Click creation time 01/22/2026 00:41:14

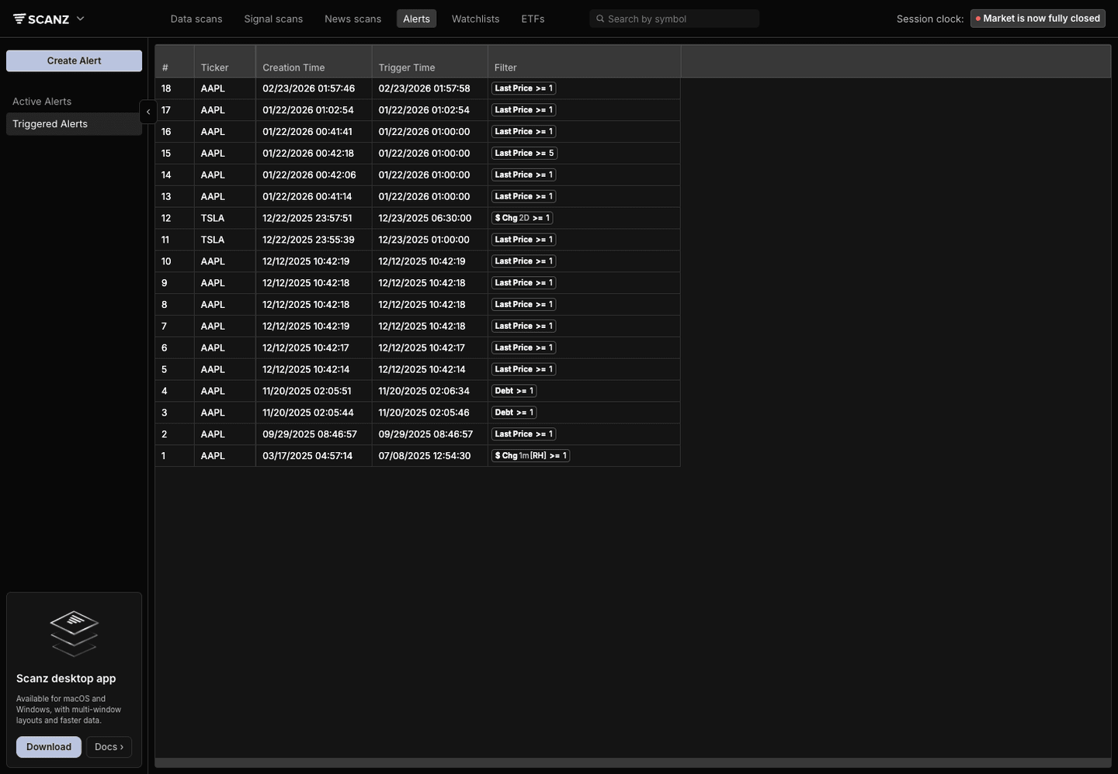307,197
